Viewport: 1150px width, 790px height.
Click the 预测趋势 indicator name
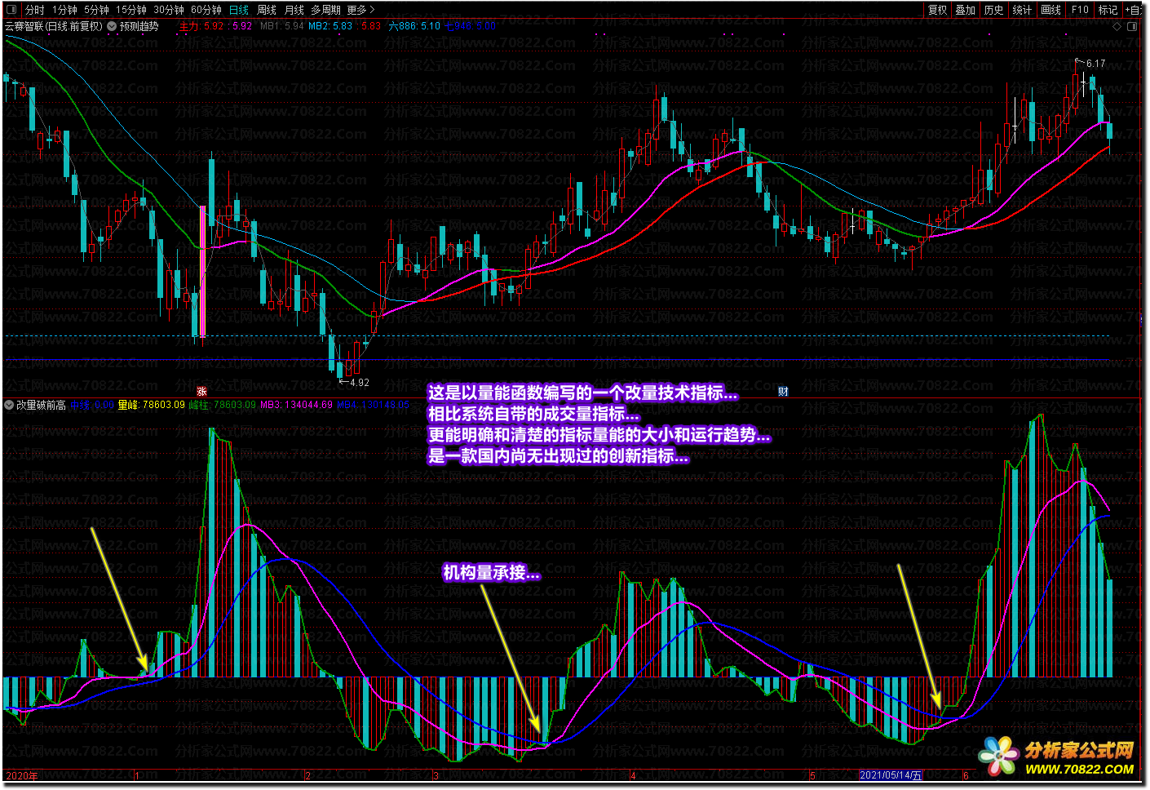pyautogui.click(x=139, y=26)
